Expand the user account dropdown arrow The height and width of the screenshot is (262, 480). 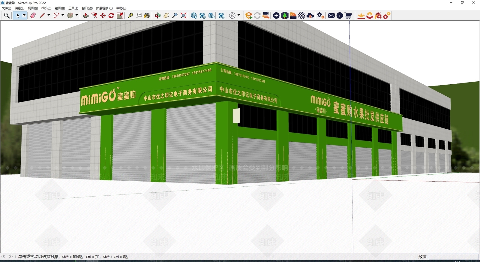[239, 16]
